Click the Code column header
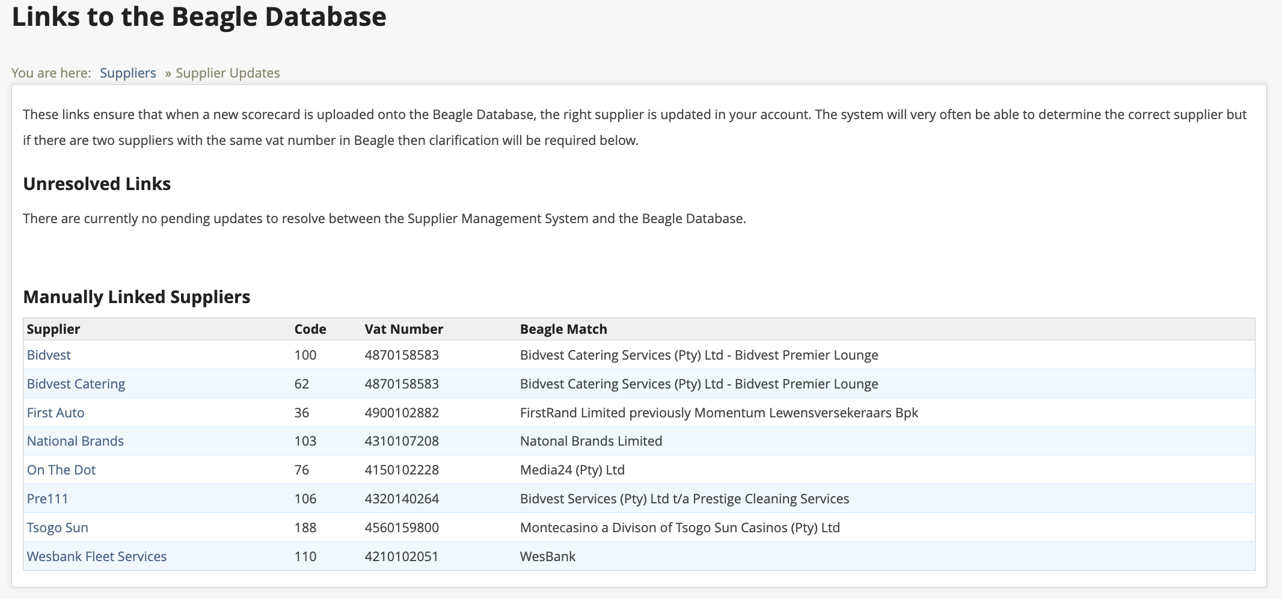The height and width of the screenshot is (599, 1282). [x=310, y=329]
